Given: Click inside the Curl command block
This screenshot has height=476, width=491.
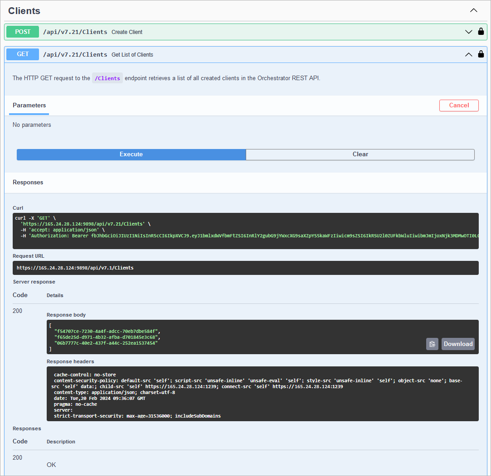Looking at the screenshot, I should (x=245, y=231).
